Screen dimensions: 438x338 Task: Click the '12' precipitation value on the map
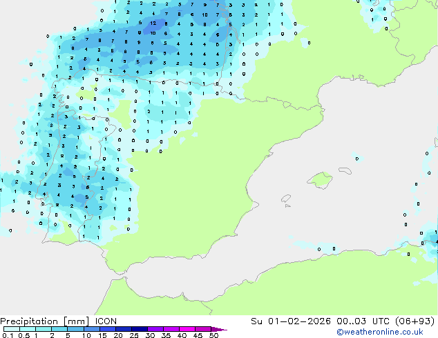pyautogui.click(x=153, y=23)
